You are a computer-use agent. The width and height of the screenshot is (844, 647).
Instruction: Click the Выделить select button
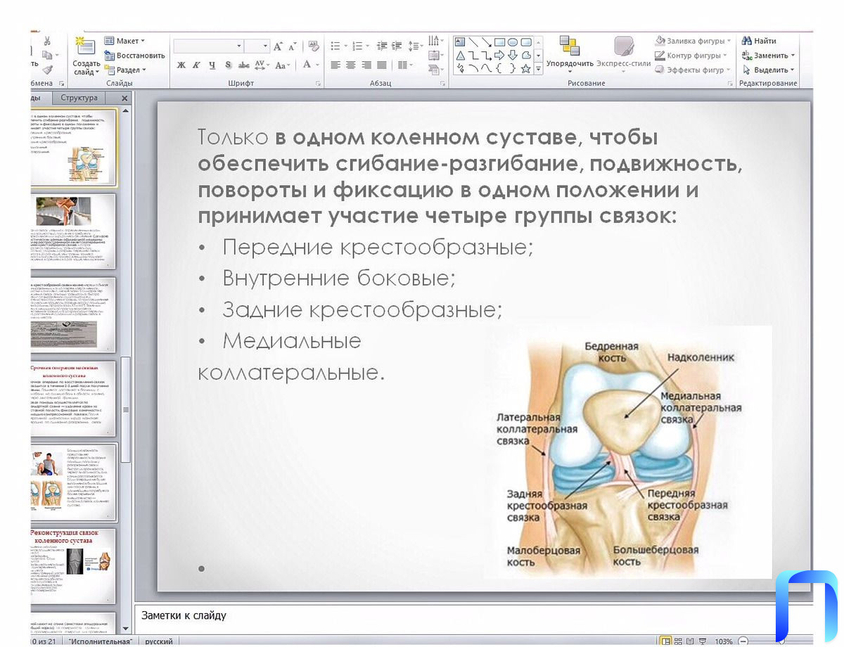click(768, 70)
